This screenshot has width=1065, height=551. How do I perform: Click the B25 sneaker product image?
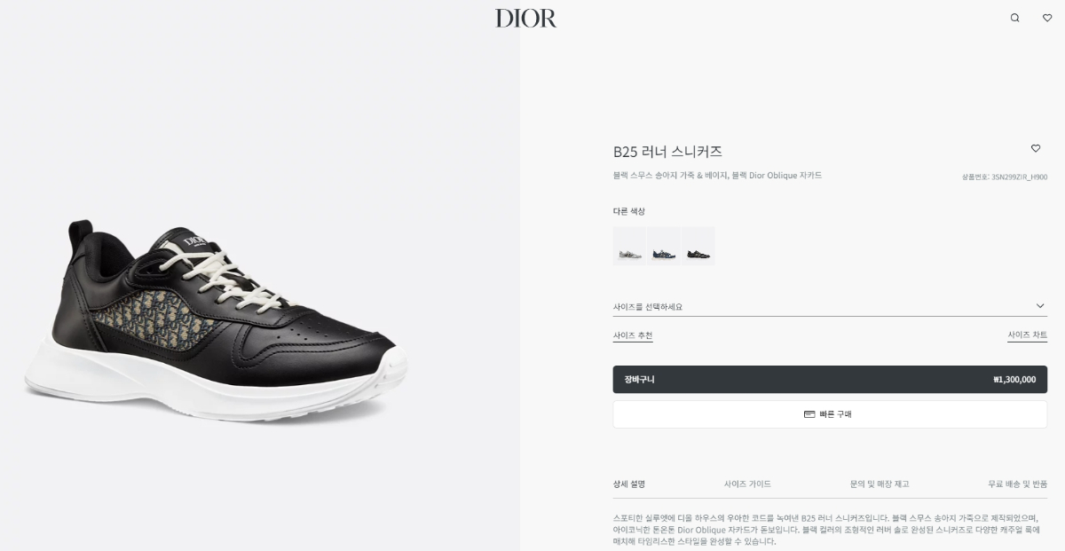(216, 321)
